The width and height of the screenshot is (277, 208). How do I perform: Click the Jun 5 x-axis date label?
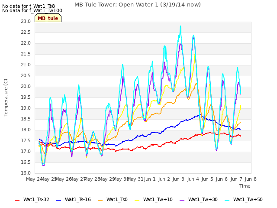pos(207,179)
